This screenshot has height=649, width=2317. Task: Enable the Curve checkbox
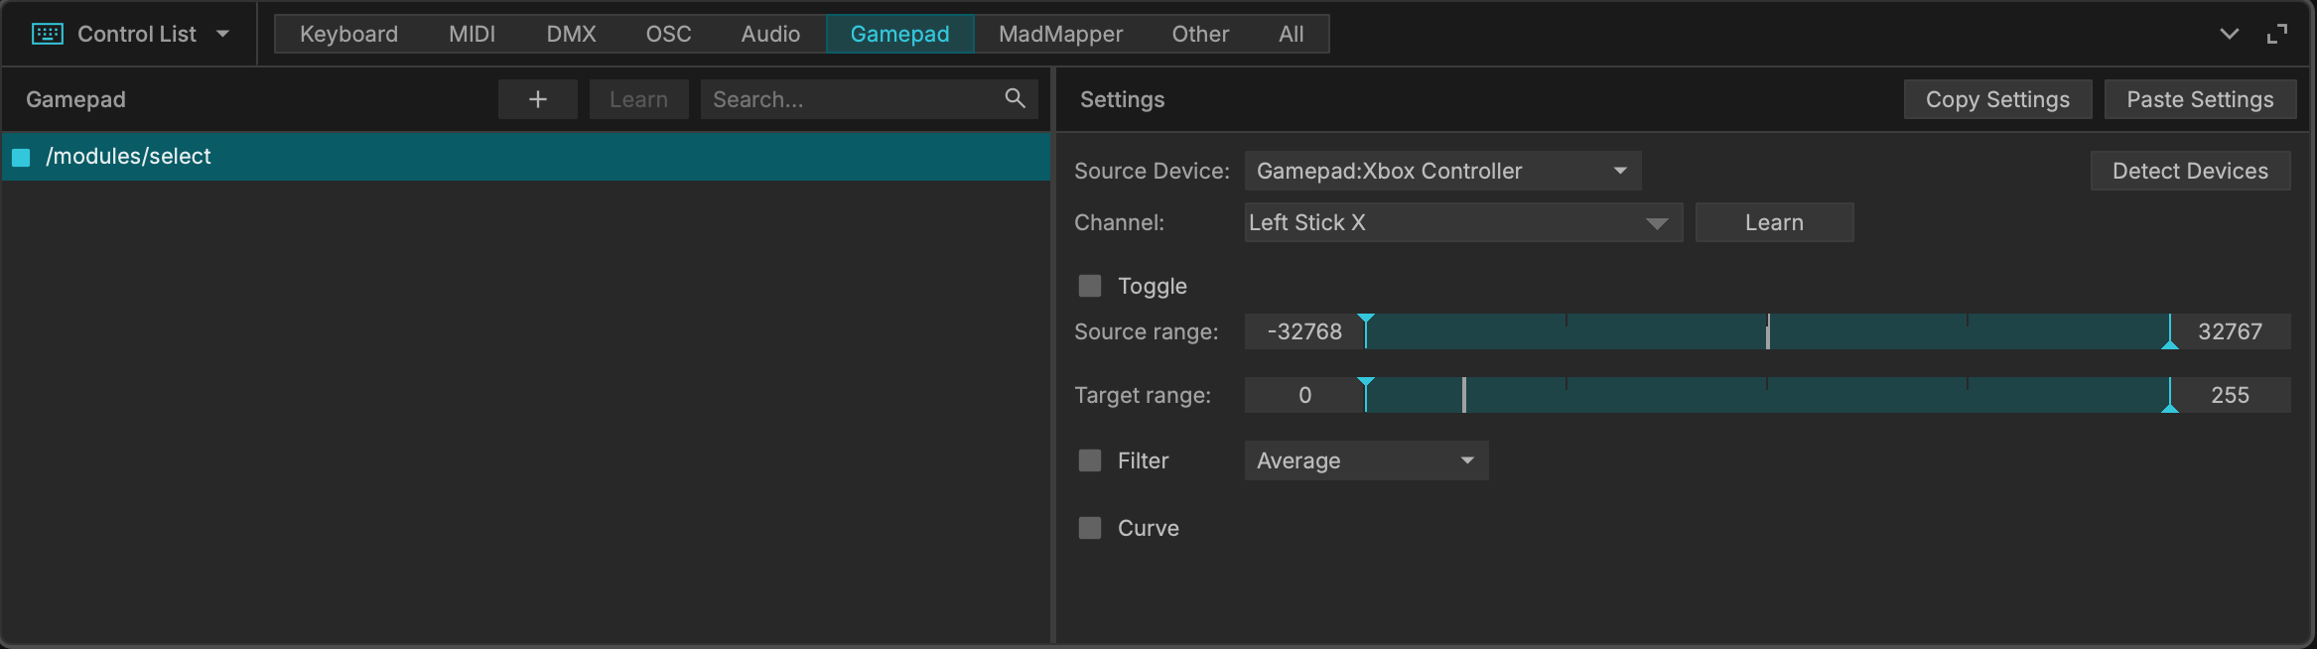1090,528
